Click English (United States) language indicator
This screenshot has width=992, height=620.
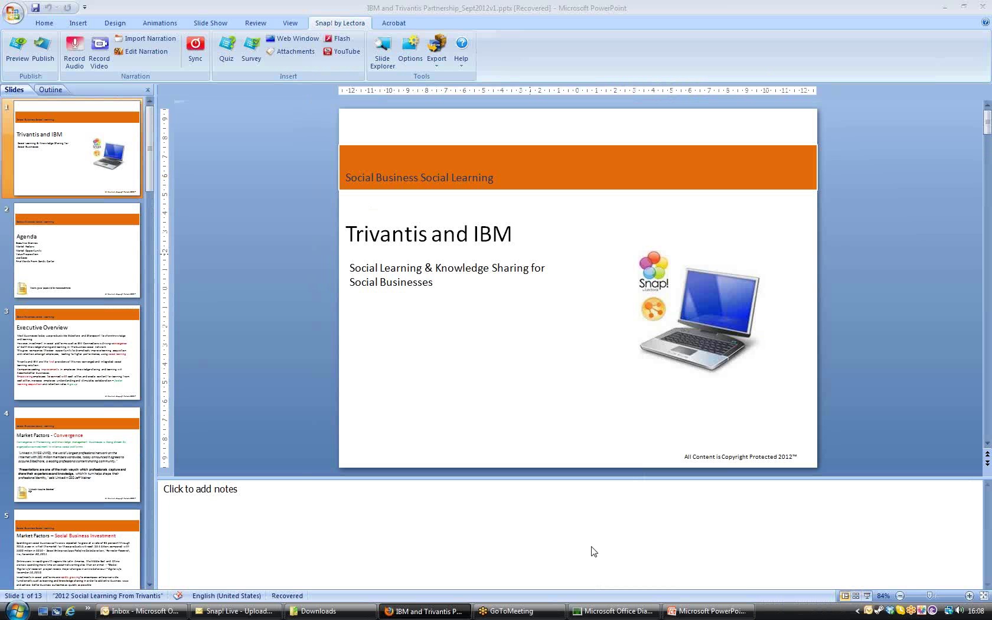[x=227, y=596]
